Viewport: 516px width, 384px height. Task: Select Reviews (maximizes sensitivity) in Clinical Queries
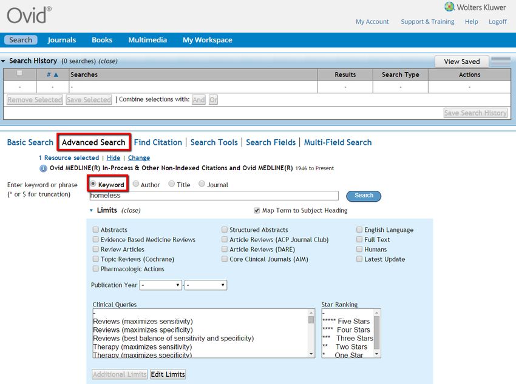pyautogui.click(x=143, y=322)
